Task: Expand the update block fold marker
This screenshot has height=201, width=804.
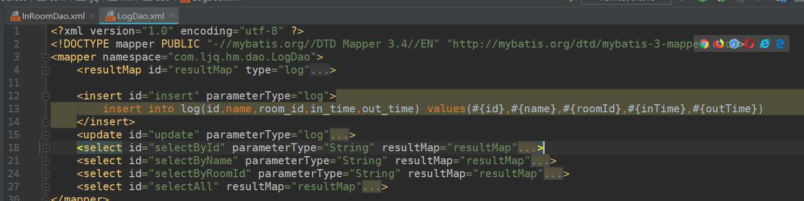Action: point(46,135)
